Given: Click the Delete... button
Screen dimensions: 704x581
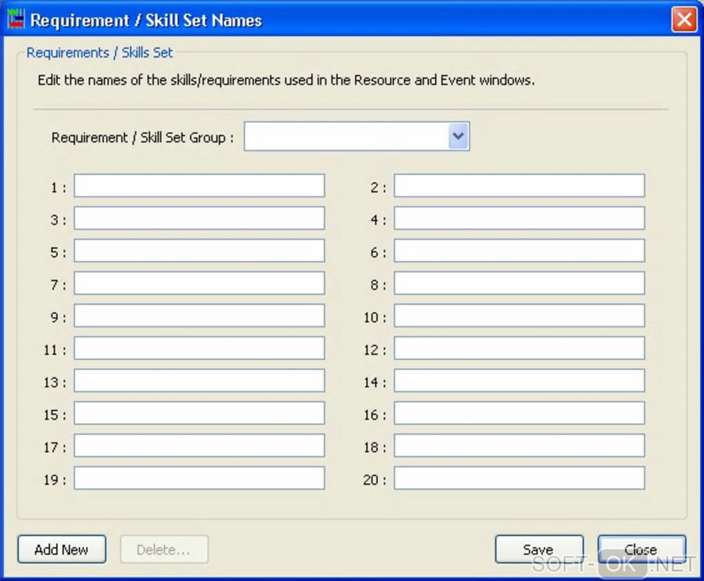Looking at the screenshot, I should (x=164, y=549).
